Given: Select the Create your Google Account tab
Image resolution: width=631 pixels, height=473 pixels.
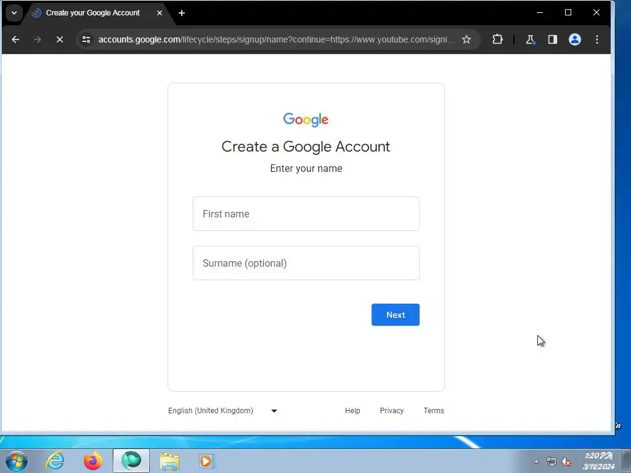Looking at the screenshot, I should (97, 13).
